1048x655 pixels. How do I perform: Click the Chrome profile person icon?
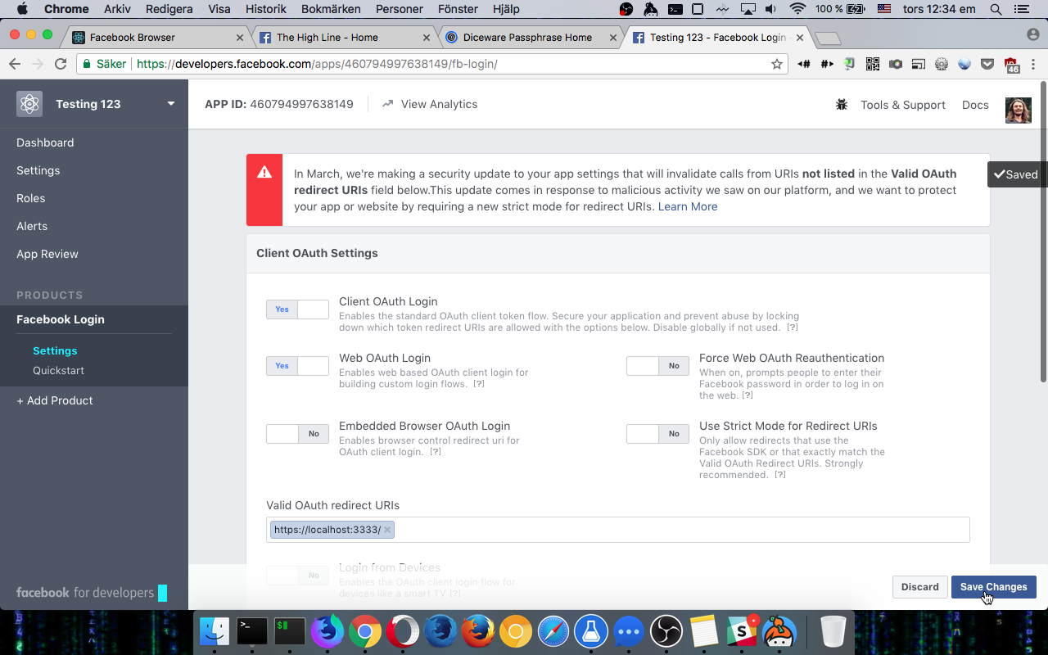coord(1033,34)
